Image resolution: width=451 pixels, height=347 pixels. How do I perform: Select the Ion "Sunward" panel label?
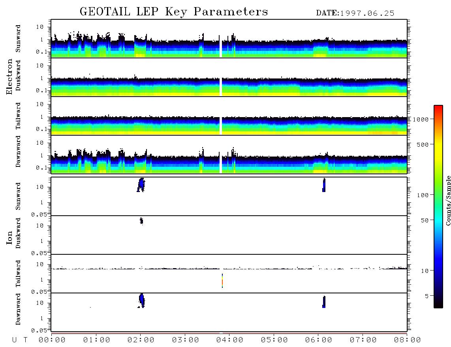tap(18, 196)
